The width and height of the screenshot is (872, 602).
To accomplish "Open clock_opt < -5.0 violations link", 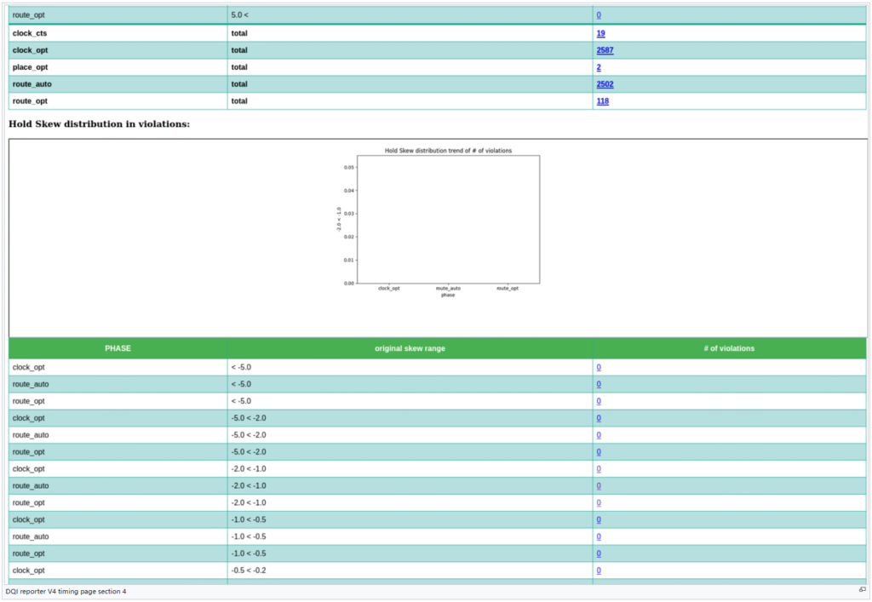I will (x=599, y=368).
